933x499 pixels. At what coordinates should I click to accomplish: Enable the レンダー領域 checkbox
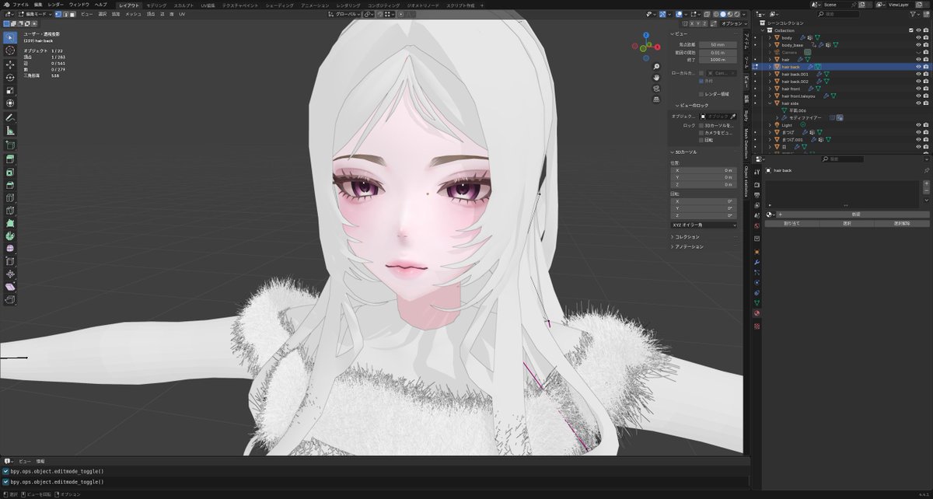pyautogui.click(x=701, y=93)
